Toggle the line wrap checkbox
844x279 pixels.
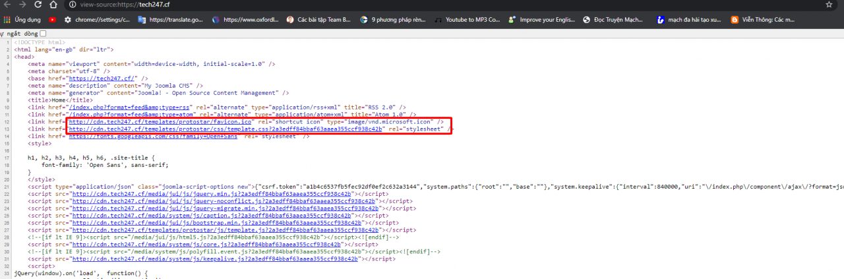pyautogui.click(x=43, y=33)
